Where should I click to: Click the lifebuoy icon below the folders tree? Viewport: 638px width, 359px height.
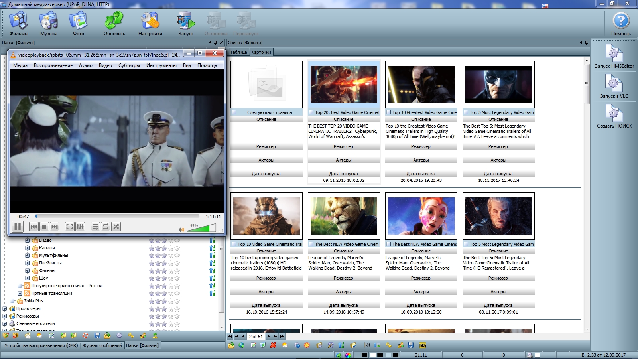(85, 335)
